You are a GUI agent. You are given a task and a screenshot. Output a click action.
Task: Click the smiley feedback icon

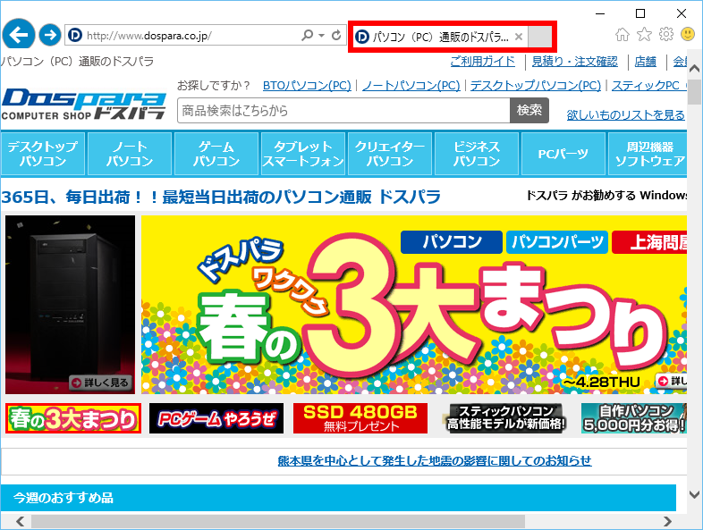[688, 34]
